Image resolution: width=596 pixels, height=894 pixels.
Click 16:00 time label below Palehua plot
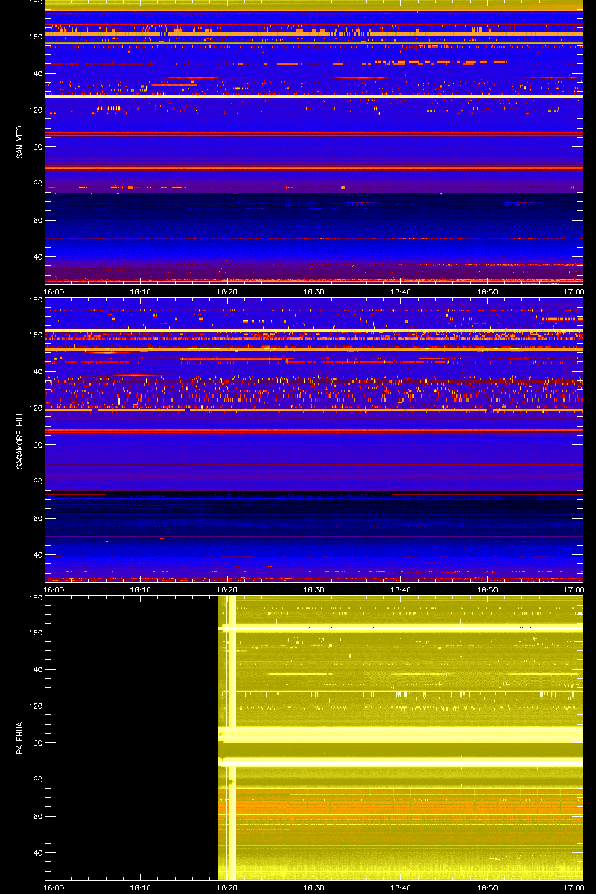click(54, 888)
